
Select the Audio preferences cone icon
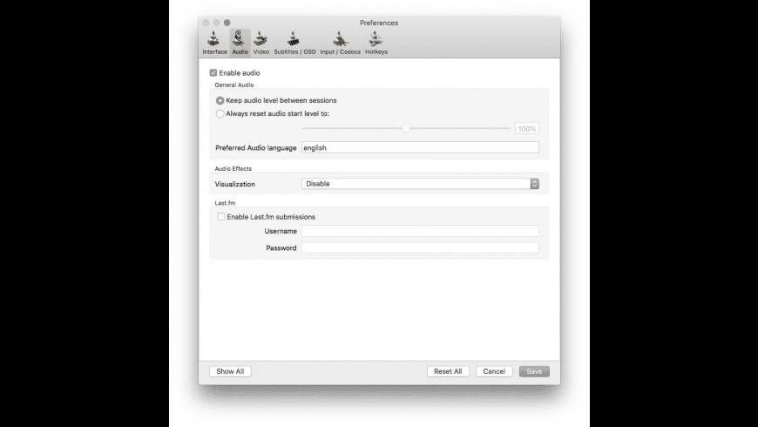[240, 38]
